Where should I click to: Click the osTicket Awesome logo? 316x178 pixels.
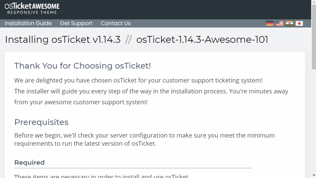point(32,8)
